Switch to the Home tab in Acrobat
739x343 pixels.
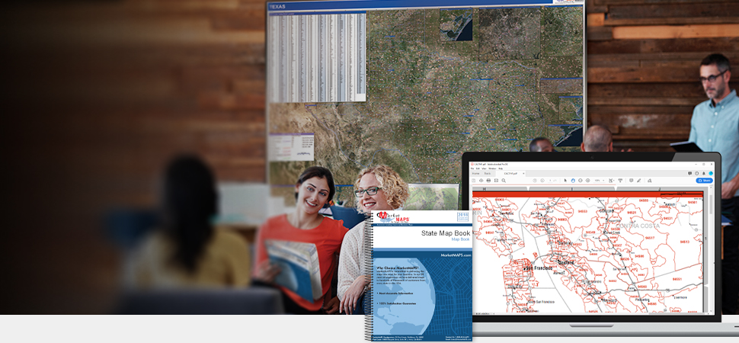point(475,174)
